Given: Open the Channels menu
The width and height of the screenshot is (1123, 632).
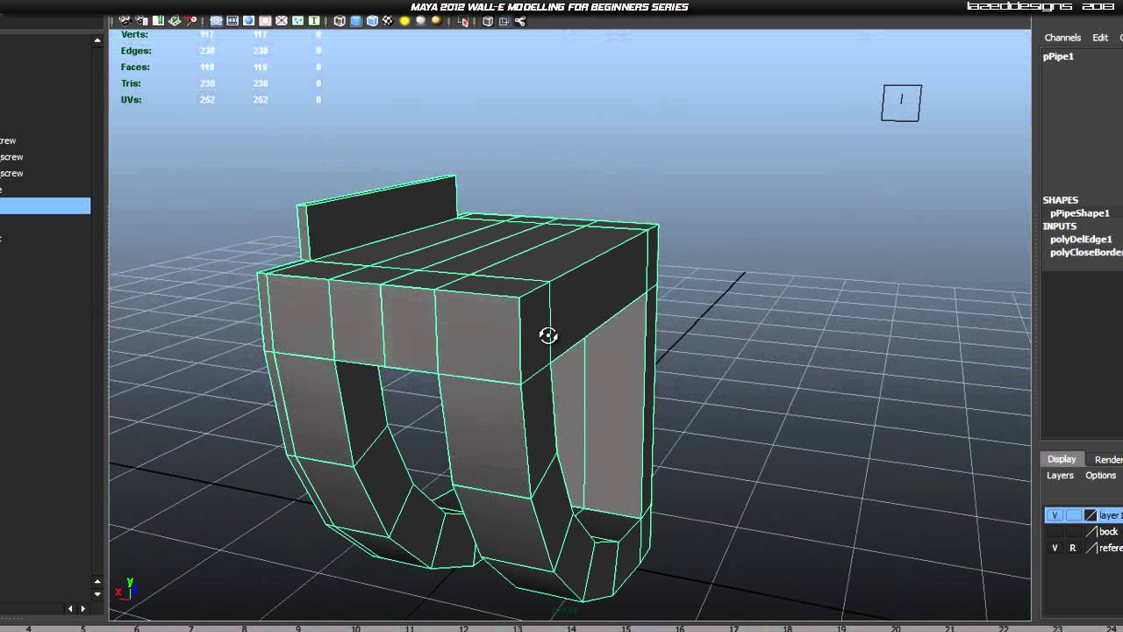Looking at the screenshot, I should coord(1062,38).
